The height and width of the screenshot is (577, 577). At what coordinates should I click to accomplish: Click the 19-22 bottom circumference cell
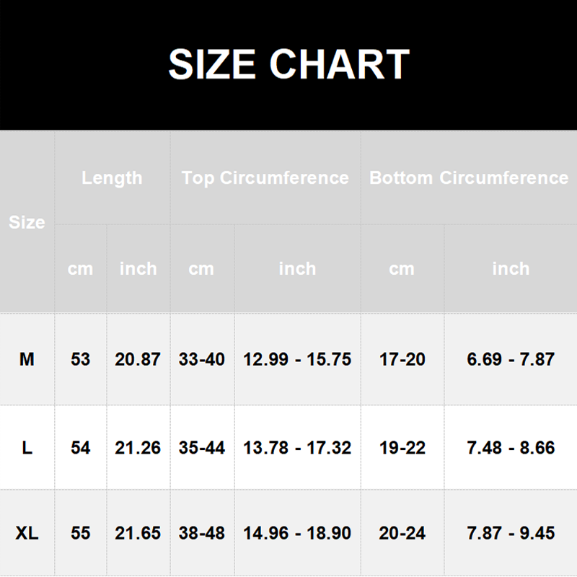[x=402, y=448]
